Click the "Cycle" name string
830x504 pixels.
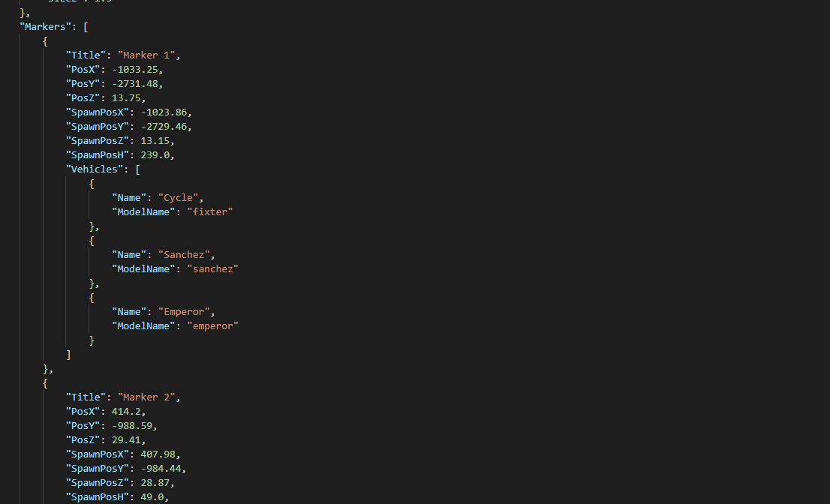click(178, 197)
